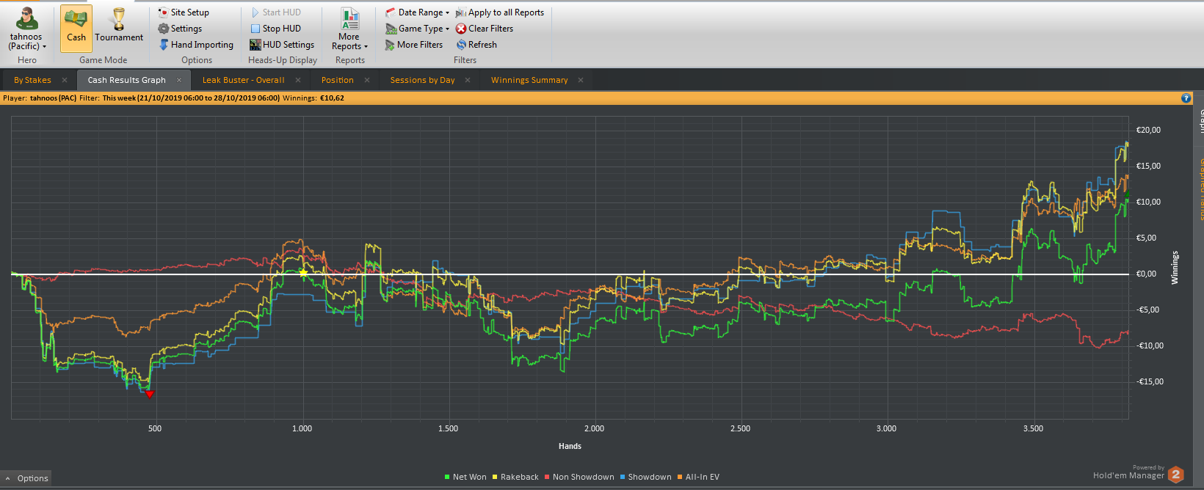Screen dimensions: 1204x490
Task: Open More Filters
Action: pyautogui.click(x=414, y=45)
